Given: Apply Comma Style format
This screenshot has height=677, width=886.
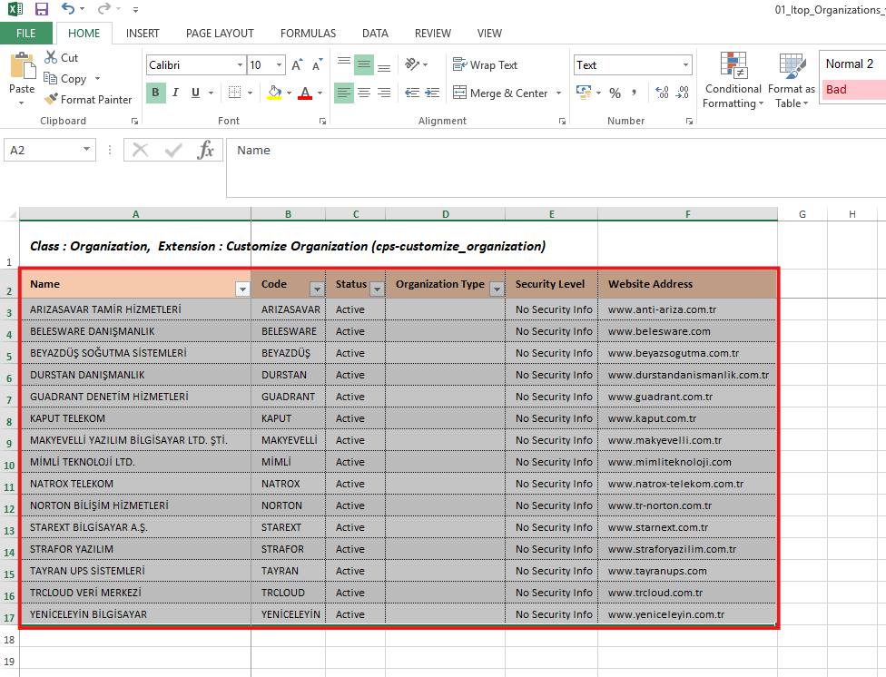Looking at the screenshot, I should point(634,93).
